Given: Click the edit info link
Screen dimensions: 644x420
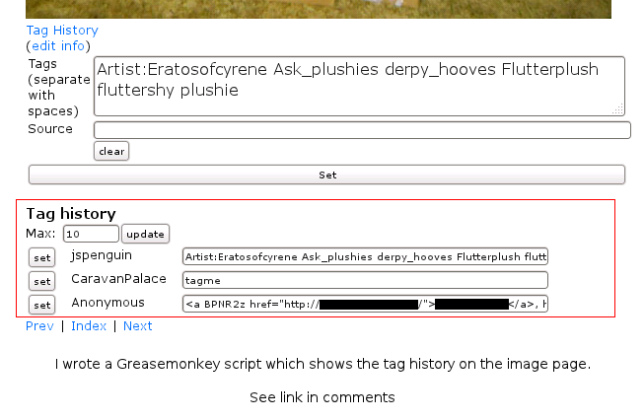Looking at the screenshot, I should (58, 46).
